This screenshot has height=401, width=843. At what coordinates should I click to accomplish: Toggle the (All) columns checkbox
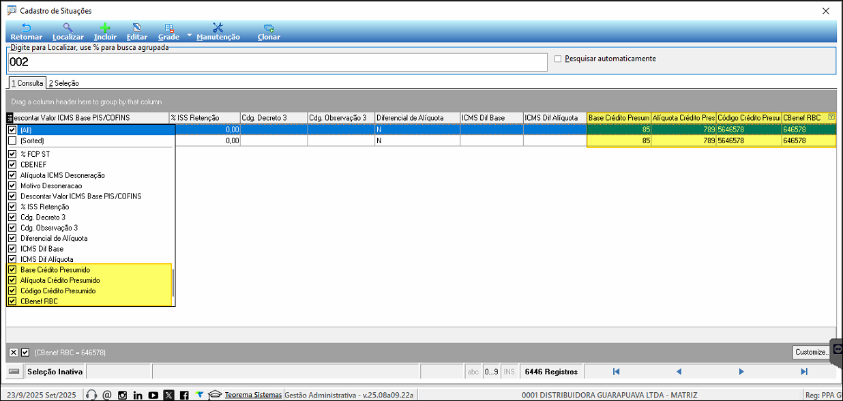[x=12, y=130]
